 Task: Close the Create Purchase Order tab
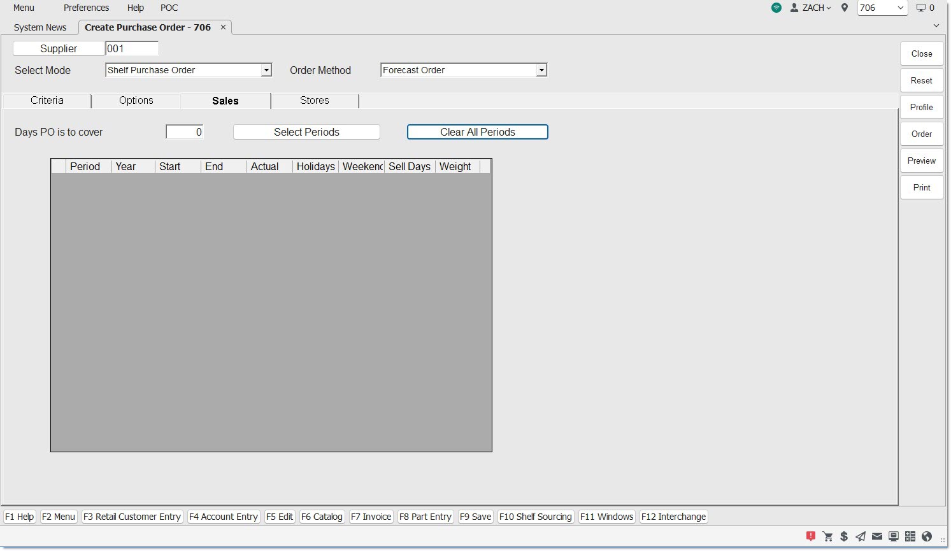pos(223,27)
